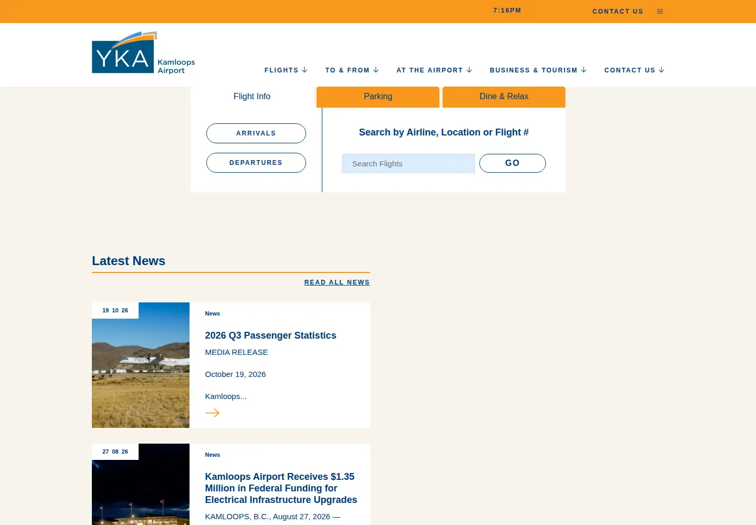
Task: Click the '19 10 26' date badge
Action: pos(115,310)
